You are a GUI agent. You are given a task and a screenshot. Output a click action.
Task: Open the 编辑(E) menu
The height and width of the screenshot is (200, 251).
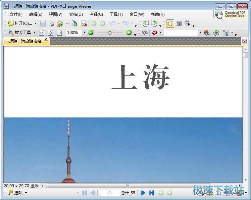[36, 14]
